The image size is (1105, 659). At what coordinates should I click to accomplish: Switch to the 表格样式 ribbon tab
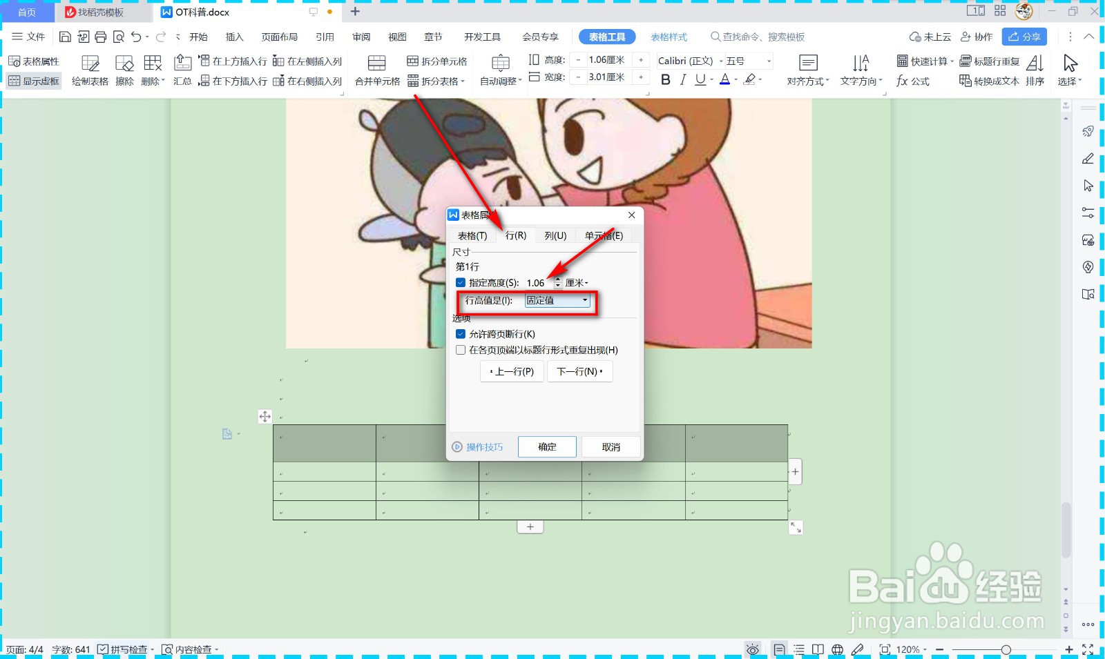pyautogui.click(x=669, y=37)
